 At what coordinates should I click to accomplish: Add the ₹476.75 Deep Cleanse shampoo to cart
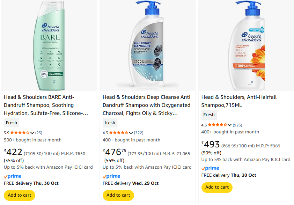point(118,195)
